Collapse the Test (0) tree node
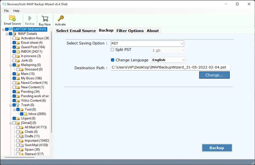255x165 pixels. point(14,110)
